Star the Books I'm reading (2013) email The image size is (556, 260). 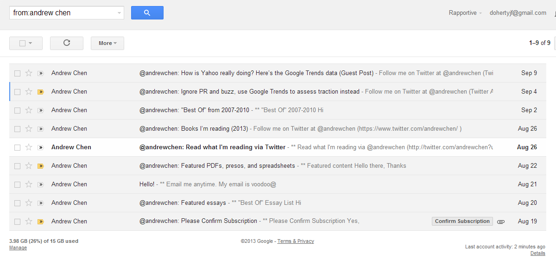[x=29, y=129]
